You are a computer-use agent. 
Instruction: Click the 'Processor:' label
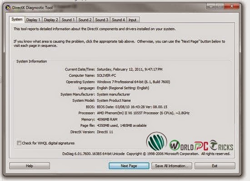(86, 113)
